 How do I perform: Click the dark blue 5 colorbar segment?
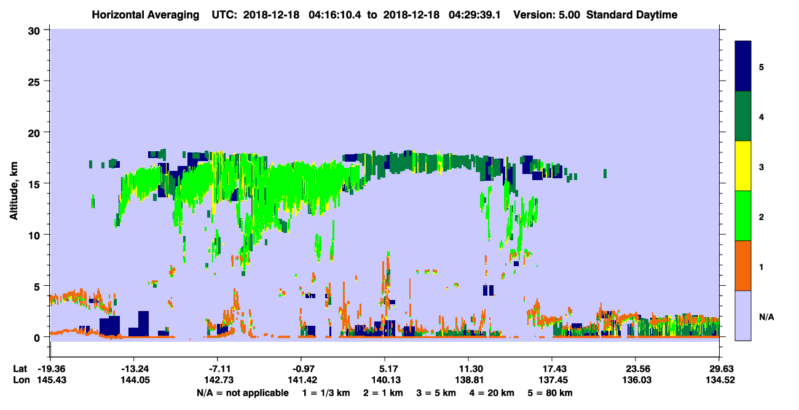click(x=743, y=66)
